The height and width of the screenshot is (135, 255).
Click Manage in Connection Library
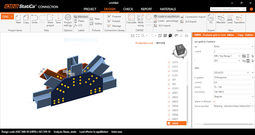click(x=114, y=26)
